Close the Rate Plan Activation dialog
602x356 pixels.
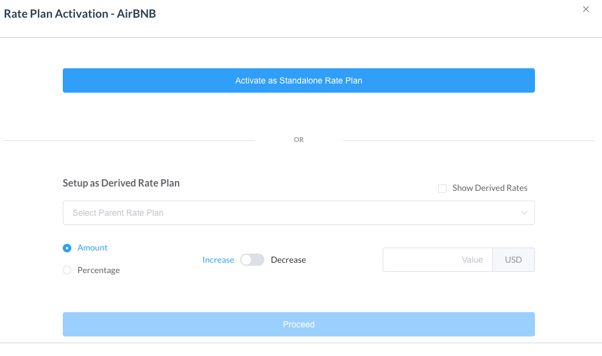pyautogui.click(x=586, y=10)
